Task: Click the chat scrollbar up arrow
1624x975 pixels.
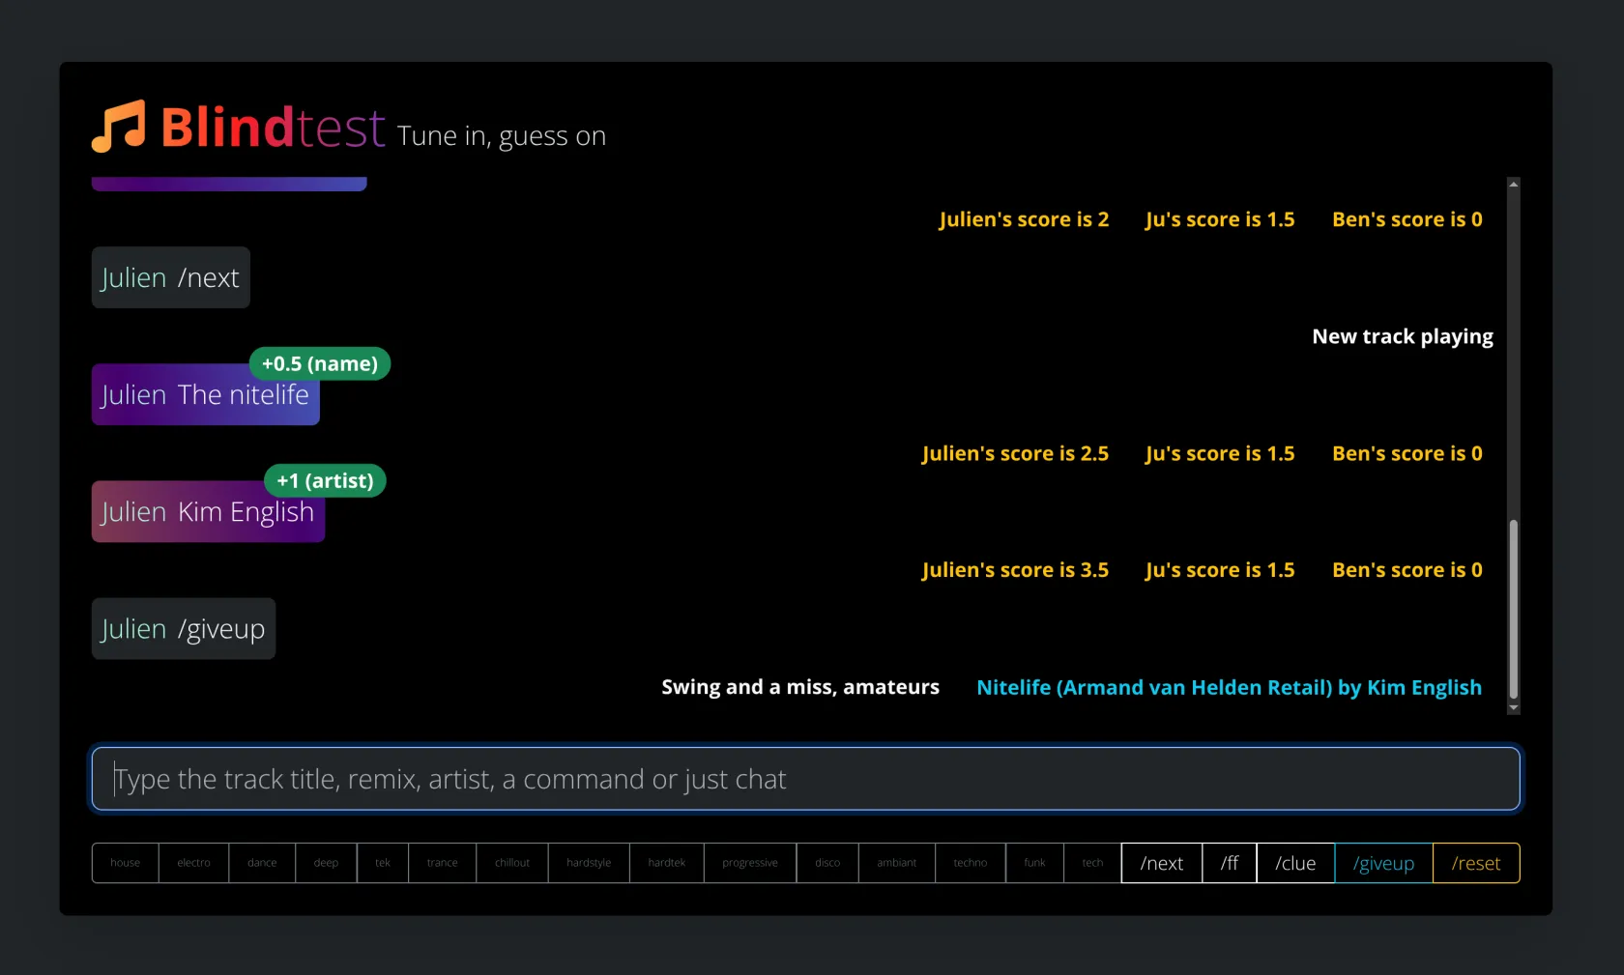Action: tap(1514, 184)
